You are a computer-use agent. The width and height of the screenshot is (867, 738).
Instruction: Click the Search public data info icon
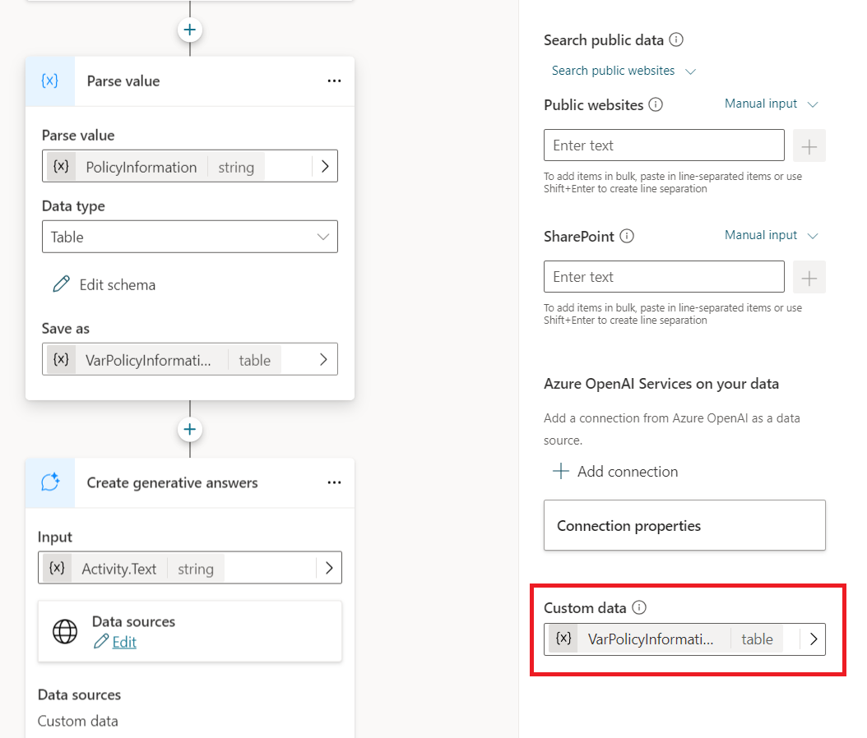tap(676, 39)
